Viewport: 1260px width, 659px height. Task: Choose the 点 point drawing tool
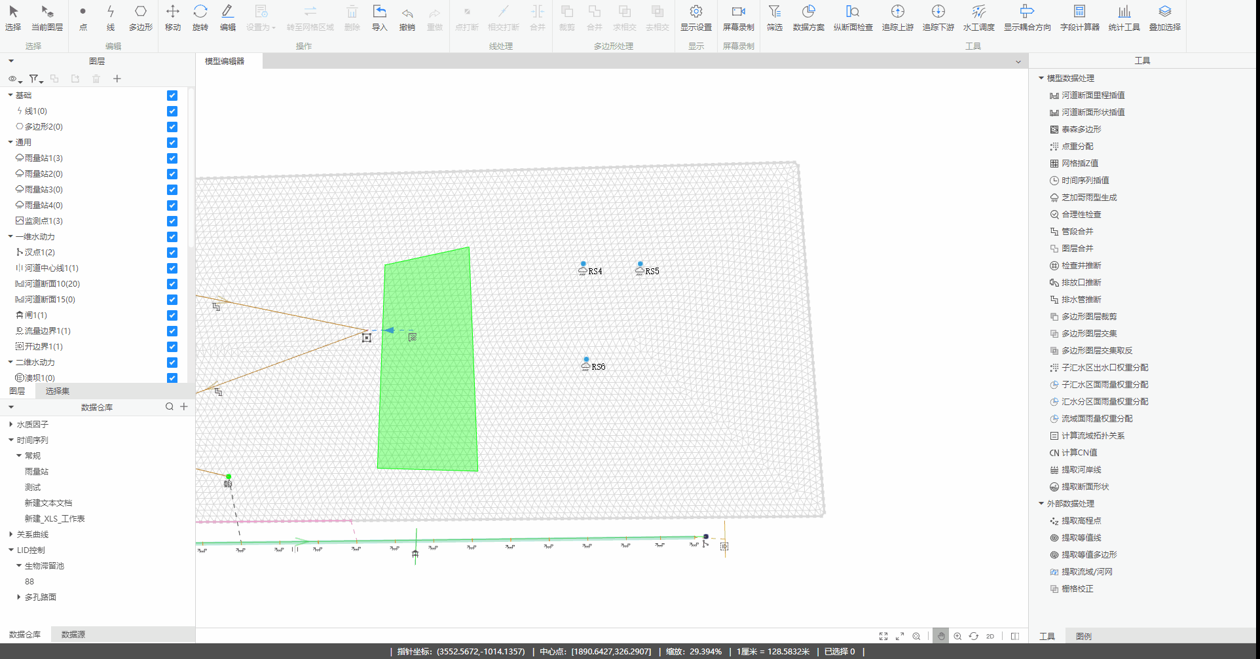(x=83, y=18)
